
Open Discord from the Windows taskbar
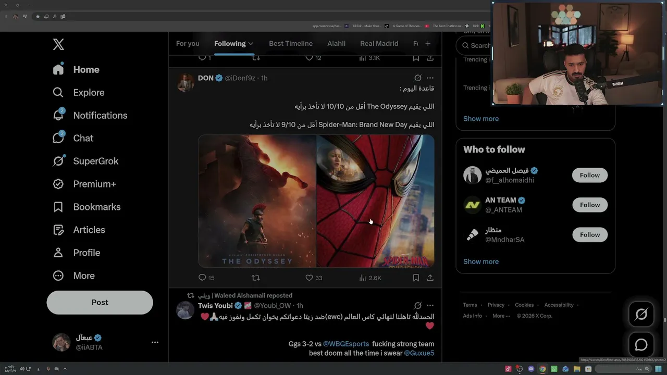pos(531,369)
